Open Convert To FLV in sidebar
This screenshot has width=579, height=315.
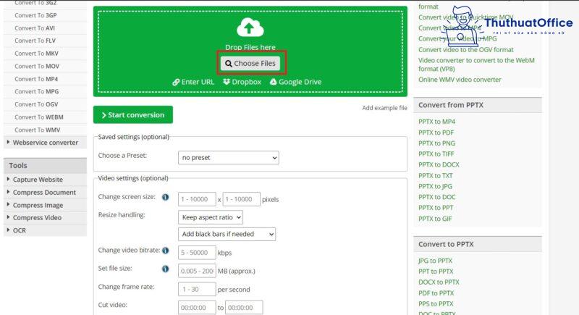pos(35,41)
